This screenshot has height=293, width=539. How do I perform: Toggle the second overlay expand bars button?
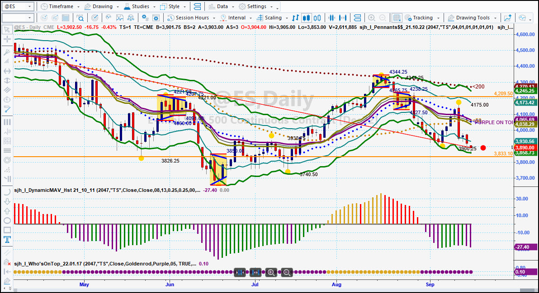coord(255,272)
